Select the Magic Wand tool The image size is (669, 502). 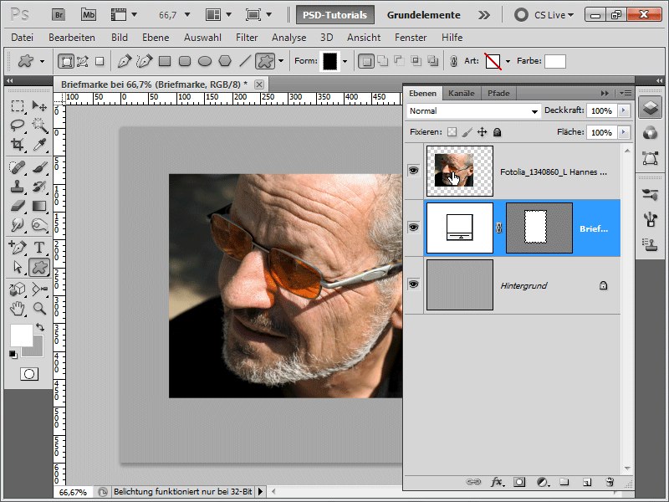pyautogui.click(x=39, y=125)
